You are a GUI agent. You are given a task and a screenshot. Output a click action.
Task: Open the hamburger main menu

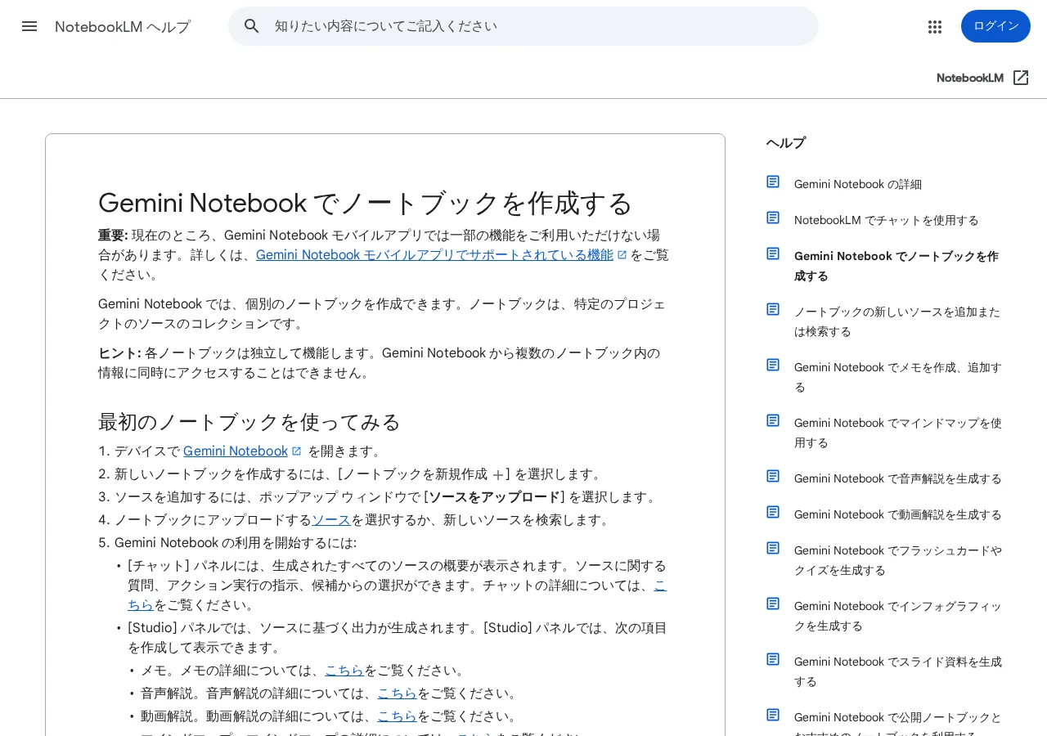pyautogui.click(x=29, y=26)
